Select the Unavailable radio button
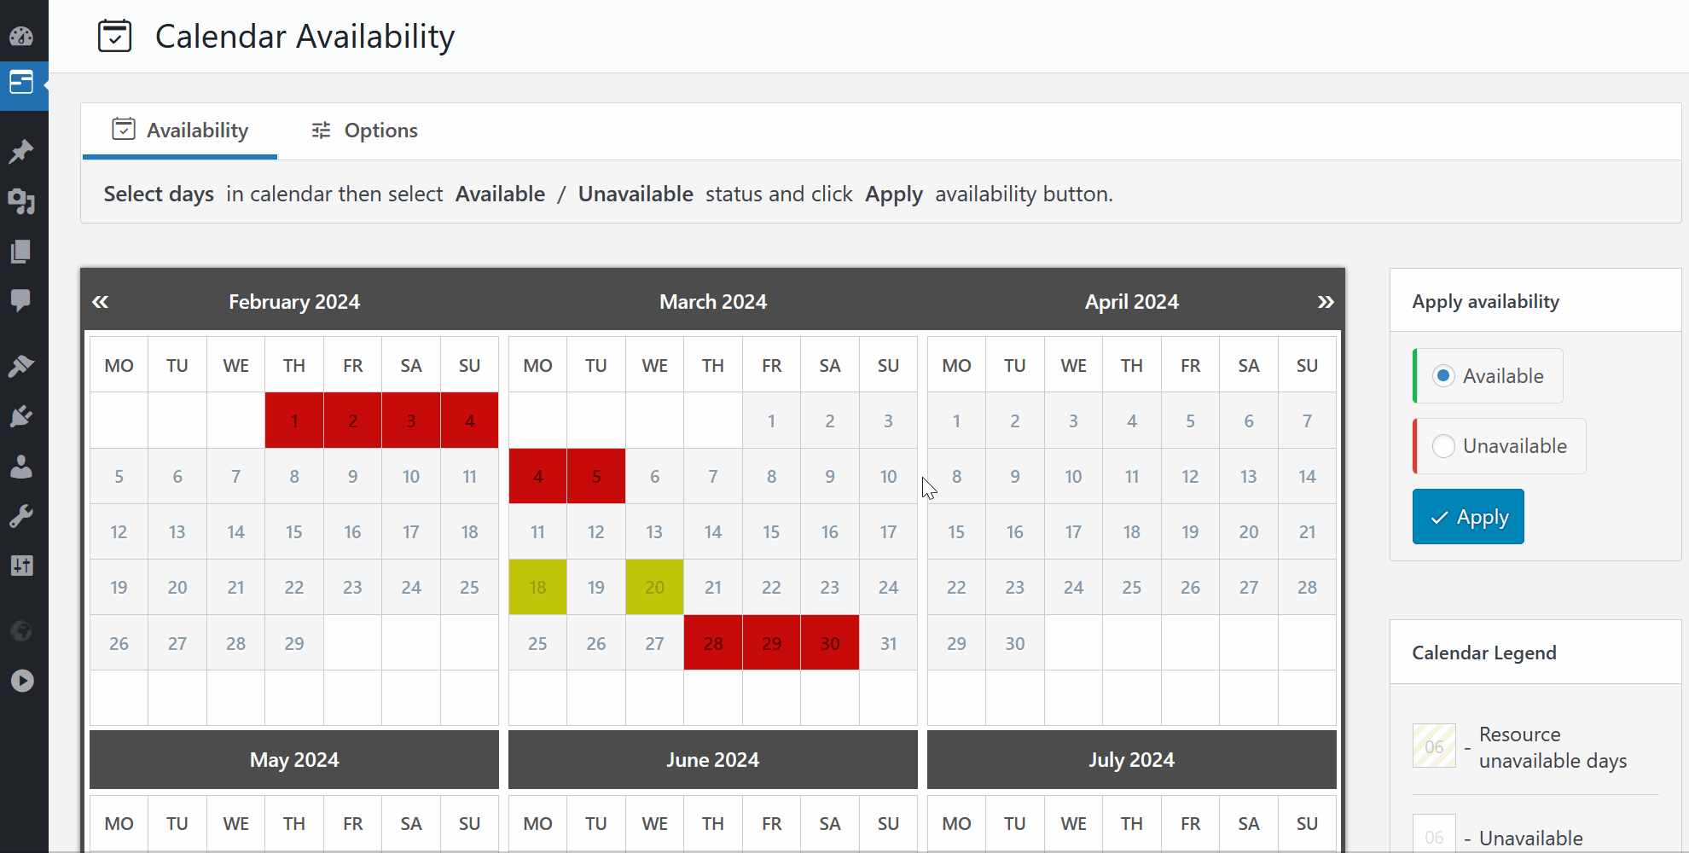This screenshot has height=853, width=1689. tap(1443, 446)
